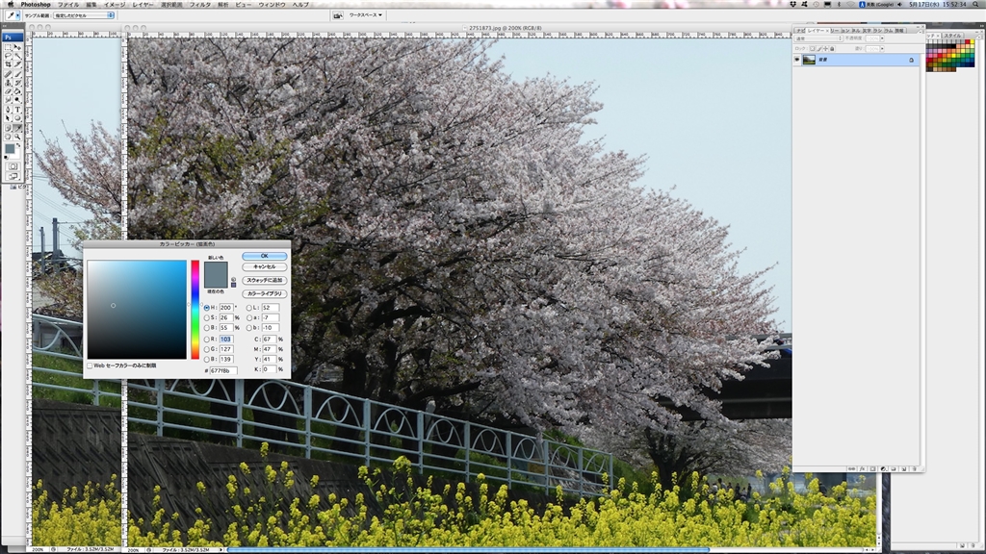Select the G green radio button
Image resolution: width=986 pixels, height=554 pixels.
click(x=206, y=349)
